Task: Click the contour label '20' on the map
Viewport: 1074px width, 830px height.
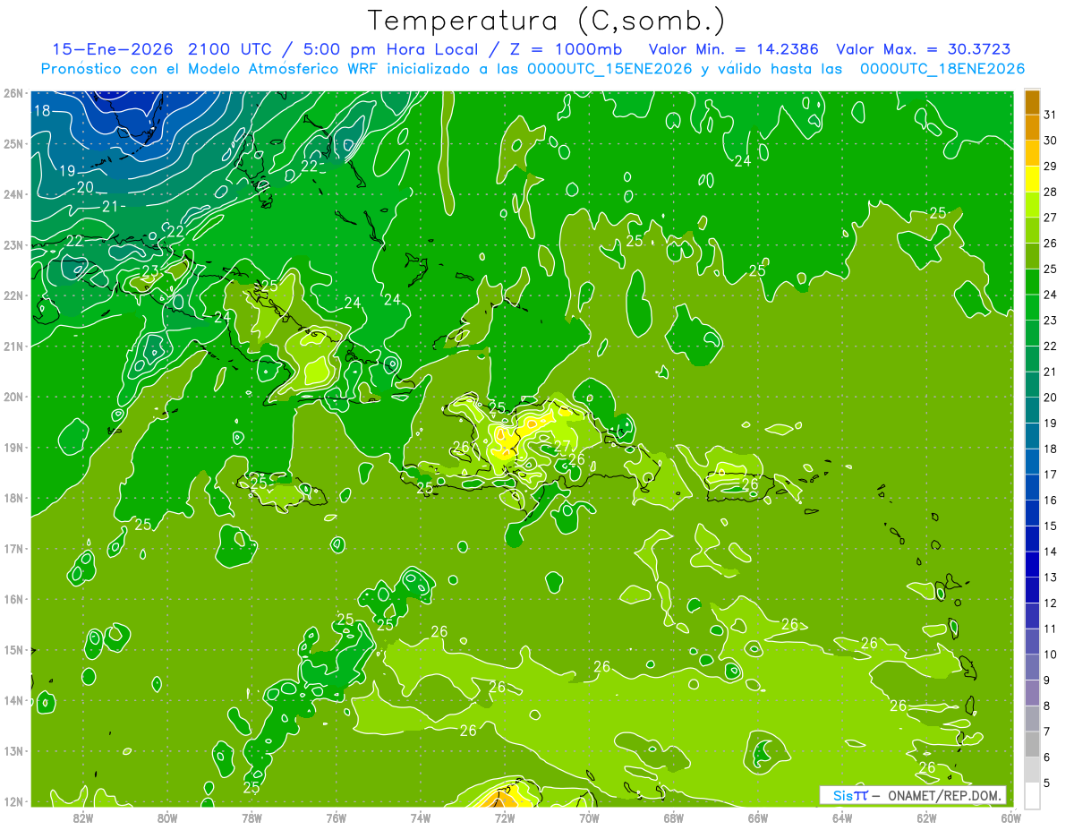Action: point(85,187)
